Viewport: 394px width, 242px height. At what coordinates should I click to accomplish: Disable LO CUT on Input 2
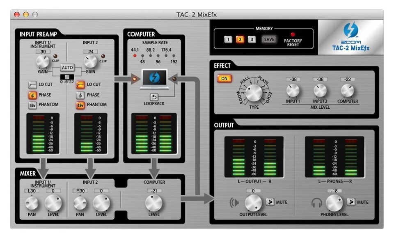tap(80, 84)
